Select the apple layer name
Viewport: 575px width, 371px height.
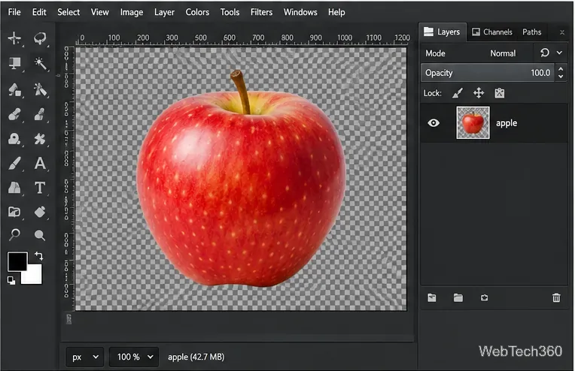point(507,123)
